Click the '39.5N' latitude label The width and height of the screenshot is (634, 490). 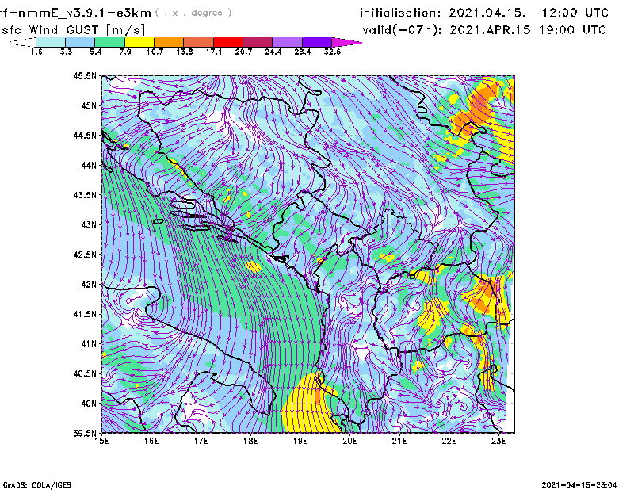[85, 433]
